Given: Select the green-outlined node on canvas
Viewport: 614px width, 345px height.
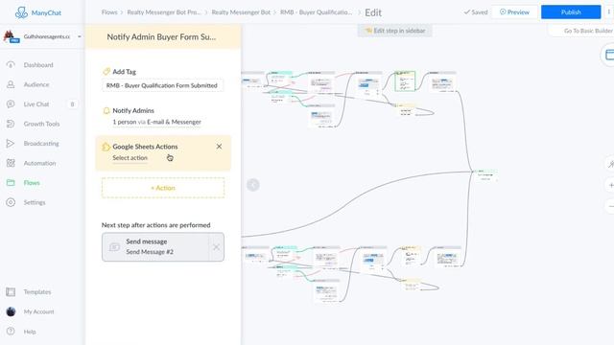Looking at the screenshot, I should coord(405,80).
